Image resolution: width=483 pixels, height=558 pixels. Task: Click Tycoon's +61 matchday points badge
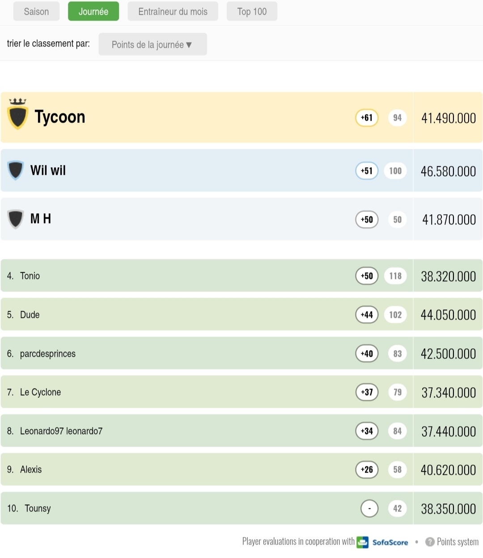click(367, 118)
